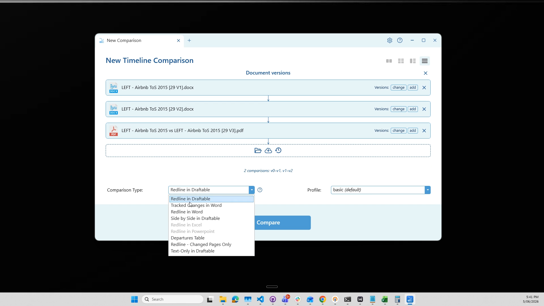Screen dimensions: 544x306
Task: Open recent documents with the history clock icon
Action: (x=278, y=150)
